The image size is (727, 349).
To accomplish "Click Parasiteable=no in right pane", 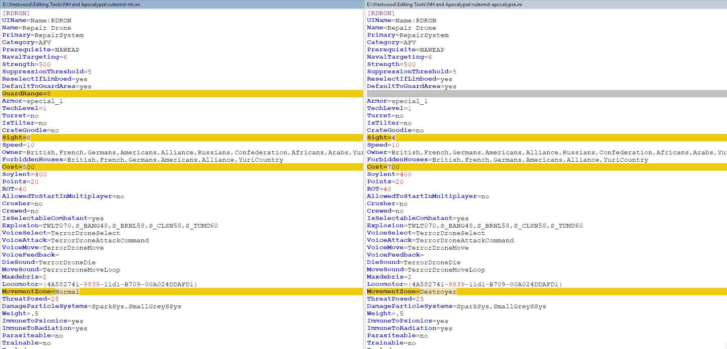I will pyautogui.click(x=398, y=336).
